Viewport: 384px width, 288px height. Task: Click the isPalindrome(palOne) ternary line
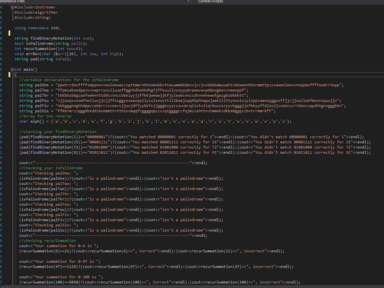pos(121,178)
